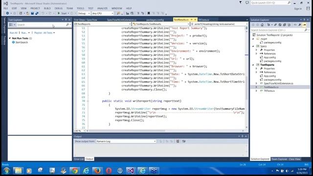This screenshot has height=176, width=313.
Task: Click the Home icon in Solution Explorer
Action: click(x=262, y=25)
